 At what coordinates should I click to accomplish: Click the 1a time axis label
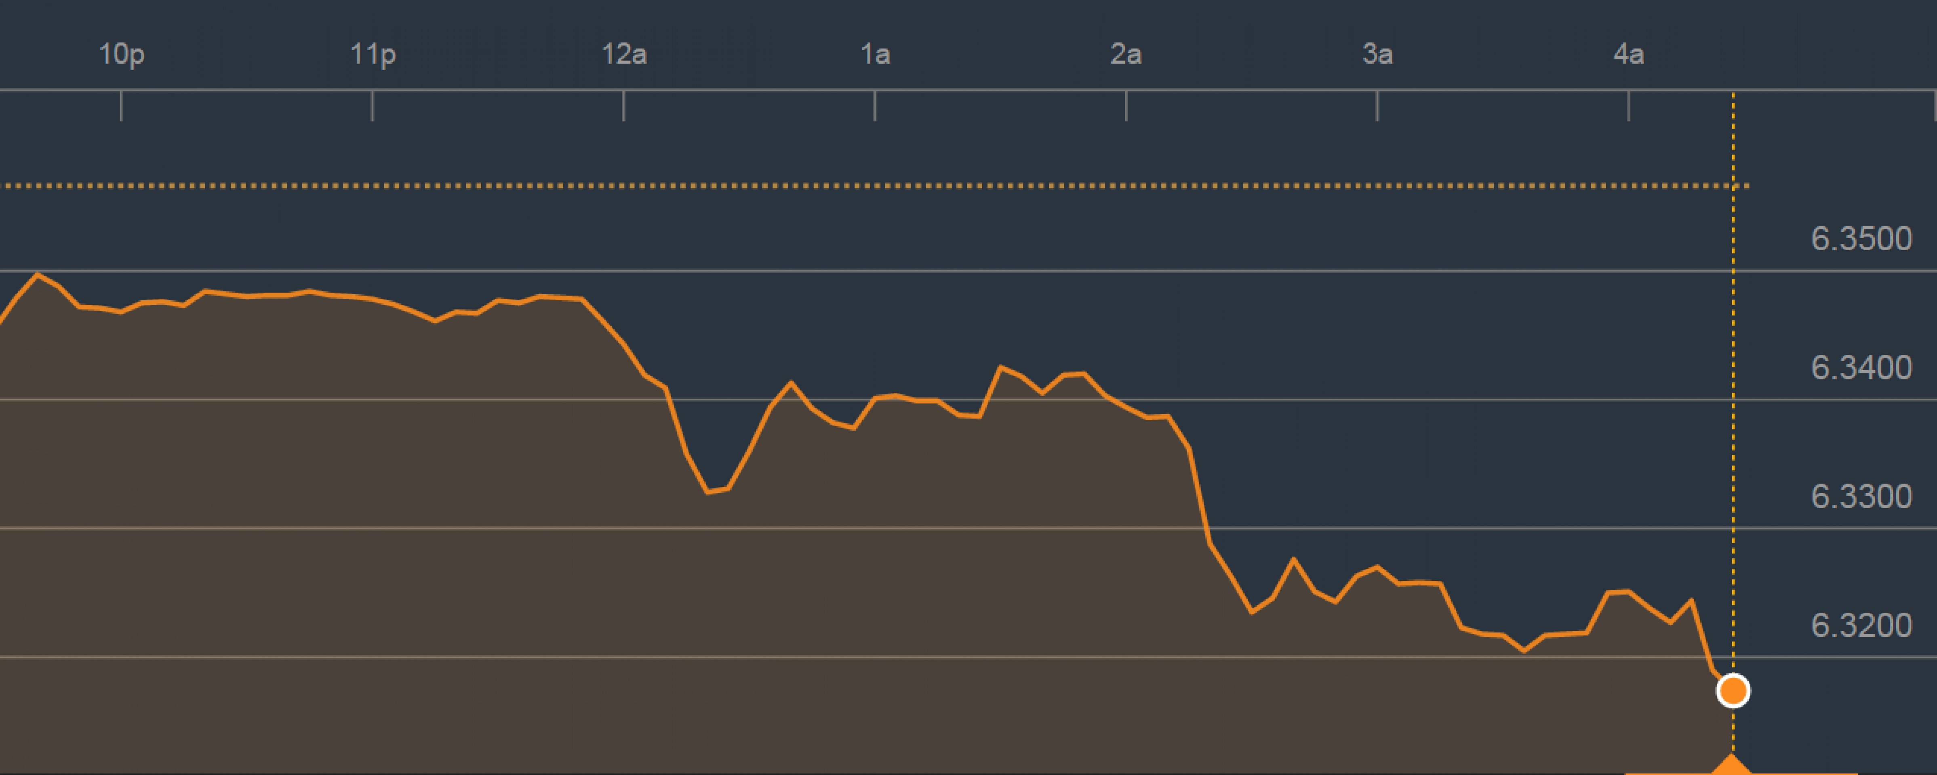874,54
